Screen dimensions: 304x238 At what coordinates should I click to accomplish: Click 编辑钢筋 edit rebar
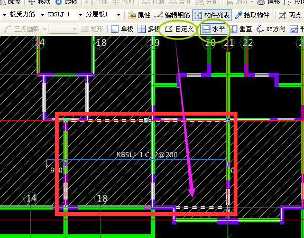(x=172, y=15)
